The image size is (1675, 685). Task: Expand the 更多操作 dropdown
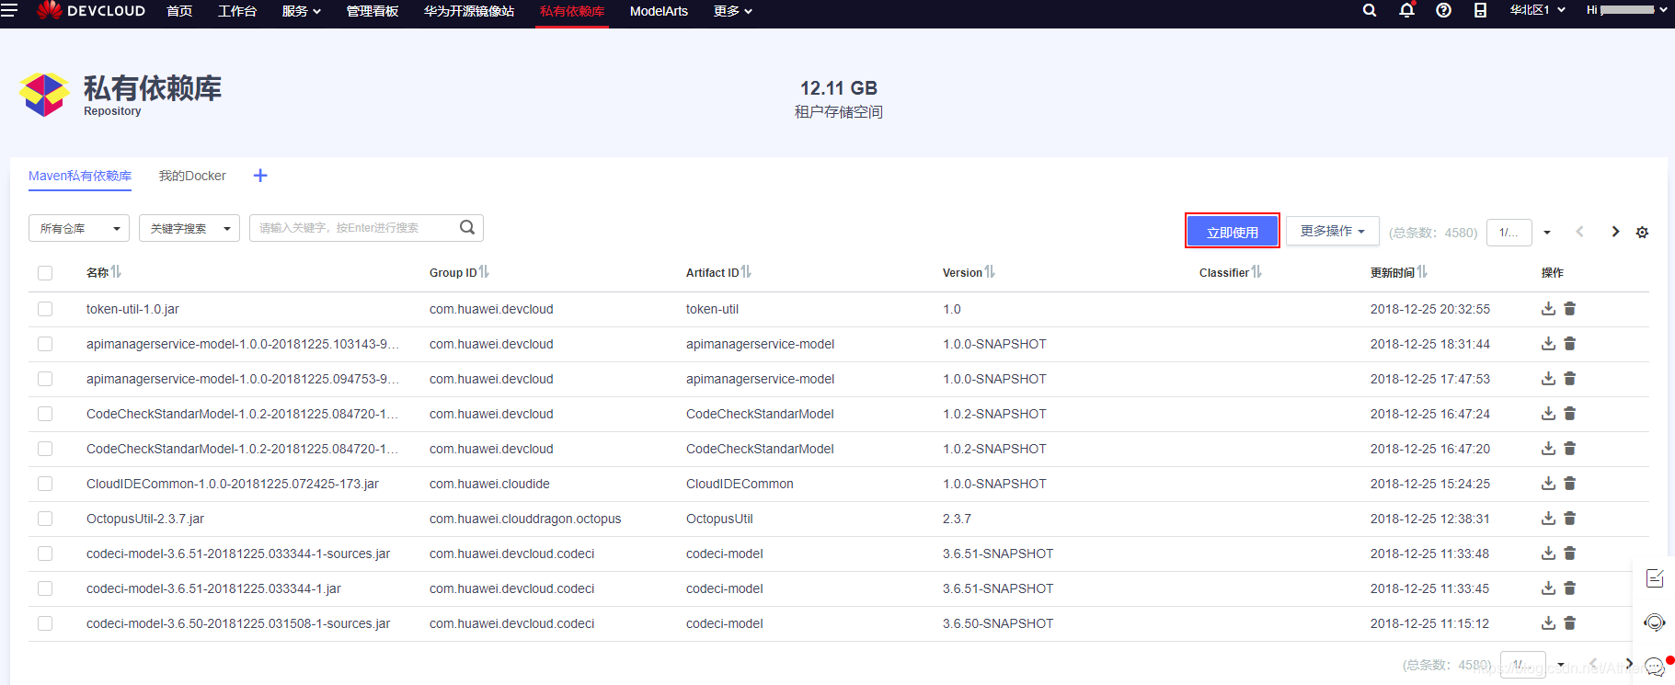tap(1333, 232)
